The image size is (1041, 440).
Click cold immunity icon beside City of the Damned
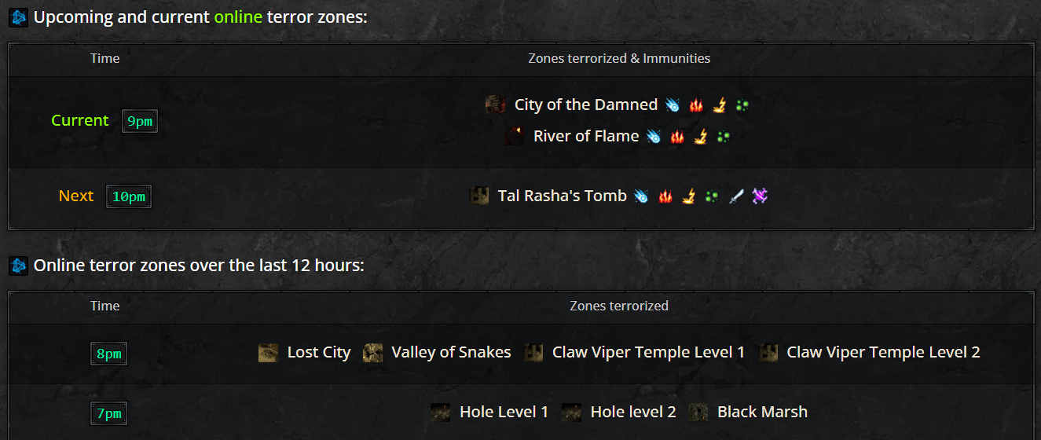tap(673, 105)
